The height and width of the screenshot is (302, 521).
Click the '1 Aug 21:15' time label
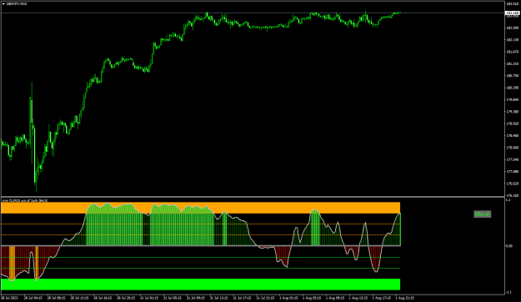pyautogui.click(x=404, y=298)
